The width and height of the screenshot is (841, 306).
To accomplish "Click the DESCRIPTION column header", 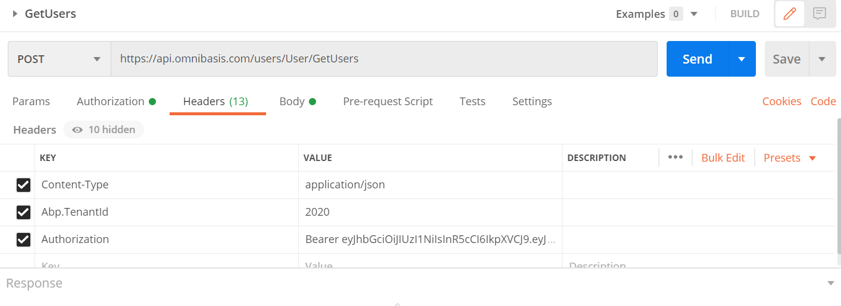I will 596,158.
